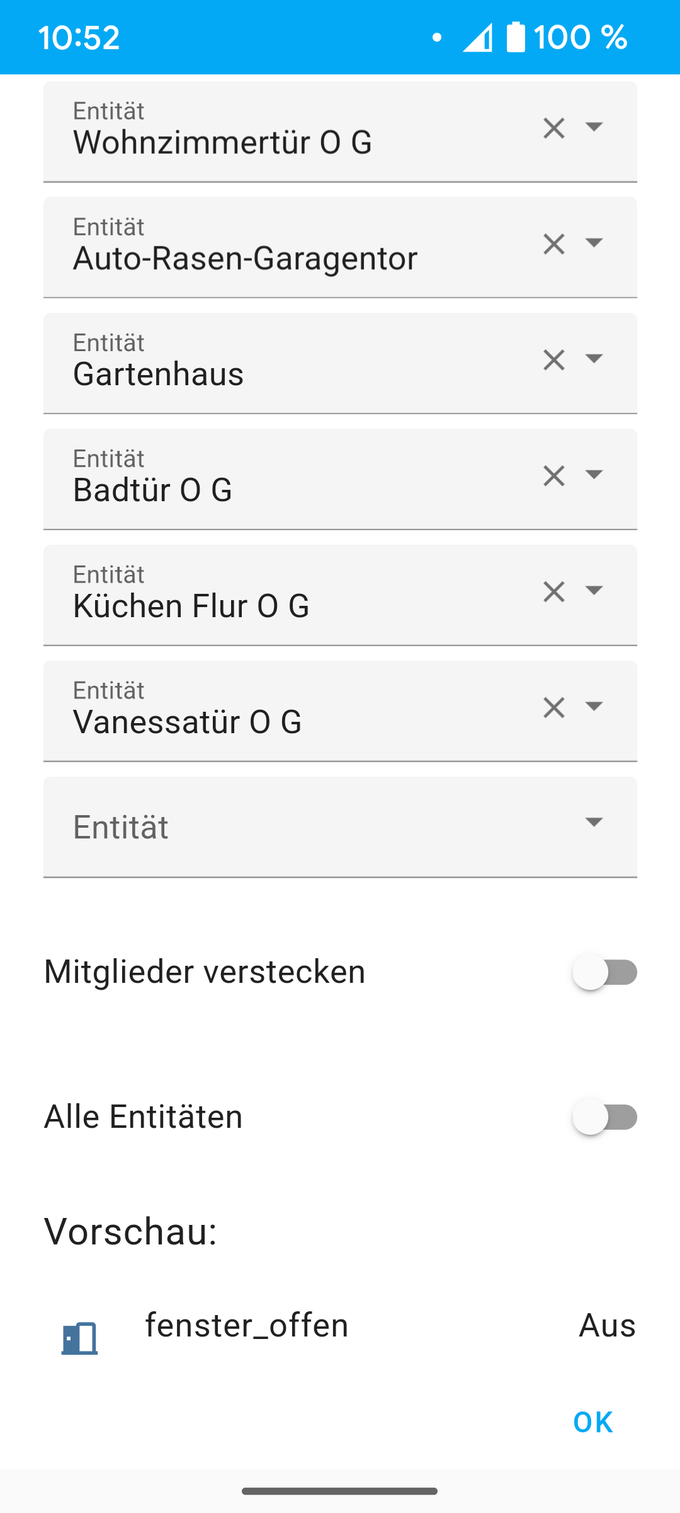This screenshot has width=680, height=1513.
Task: Click the fenster_offen door icon
Action: tap(80, 1338)
